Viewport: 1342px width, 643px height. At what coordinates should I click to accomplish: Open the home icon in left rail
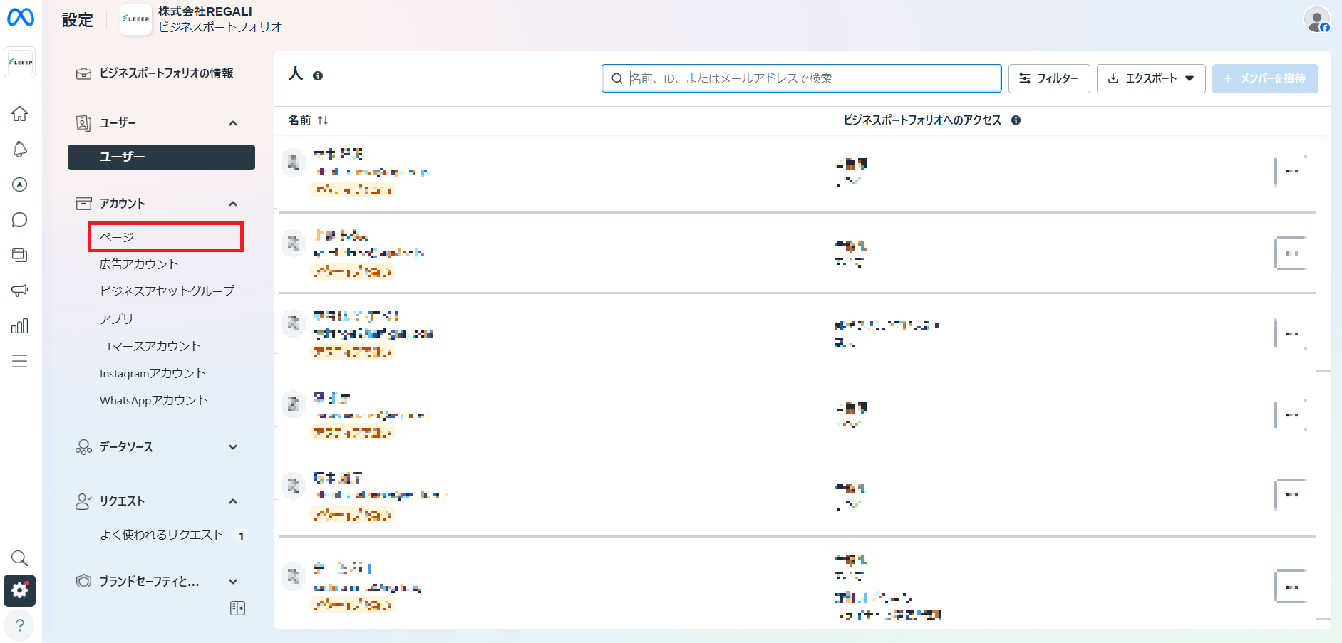[x=20, y=113]
